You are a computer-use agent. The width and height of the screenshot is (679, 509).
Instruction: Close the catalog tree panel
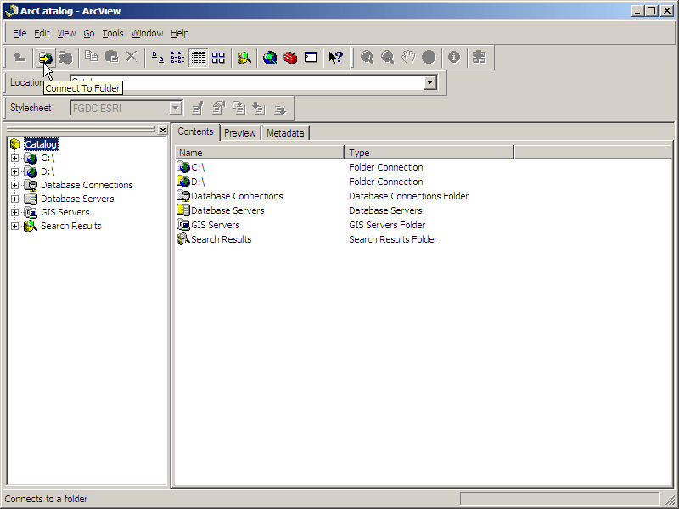coord(163,130)
